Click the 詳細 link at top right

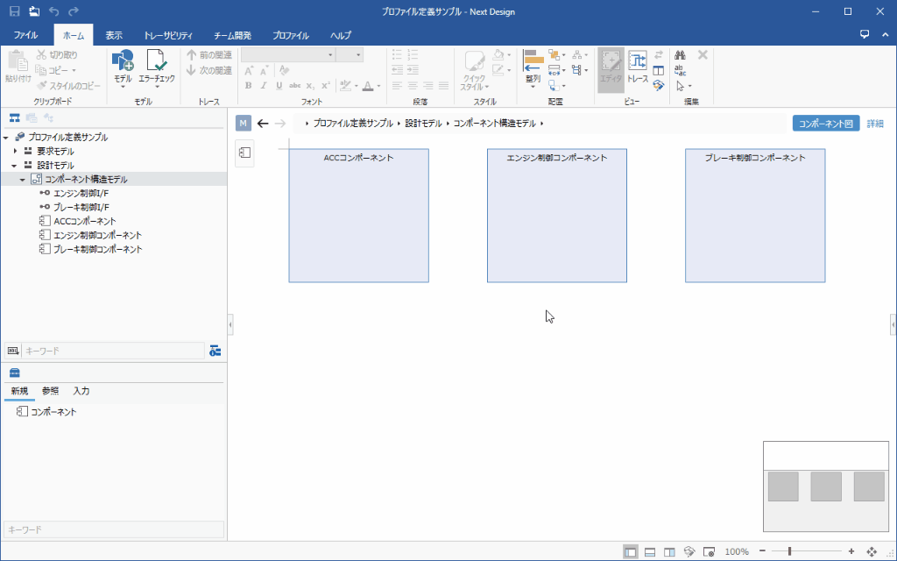875,124
